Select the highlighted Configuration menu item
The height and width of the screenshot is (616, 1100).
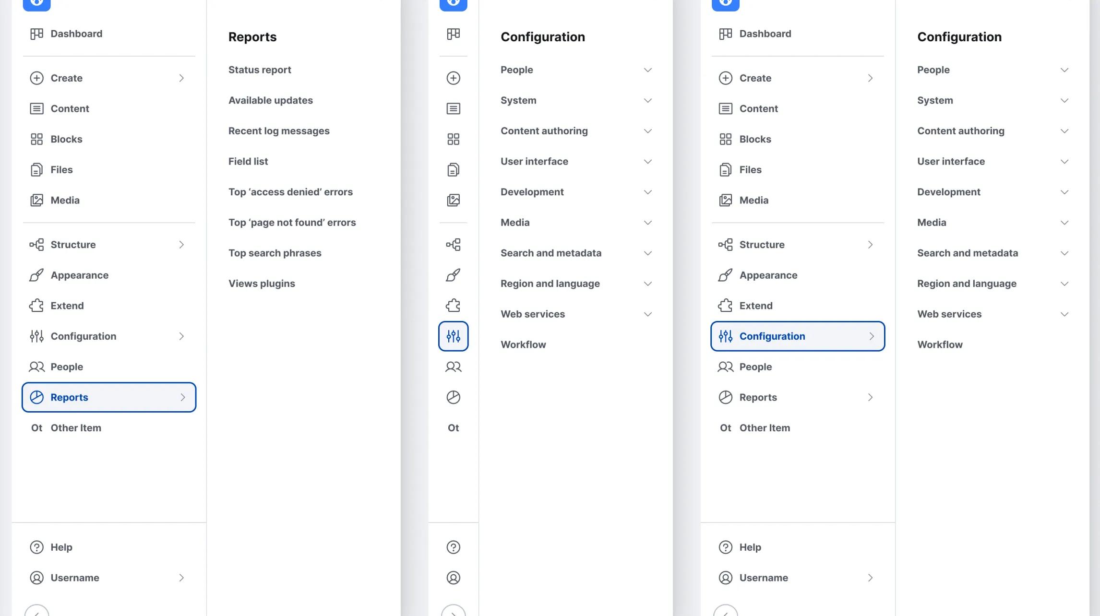tap(797, 336)
